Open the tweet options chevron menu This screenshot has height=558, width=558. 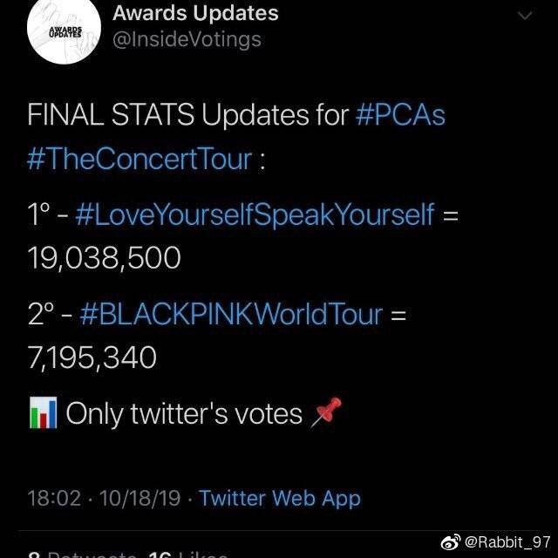click(526, 16)
